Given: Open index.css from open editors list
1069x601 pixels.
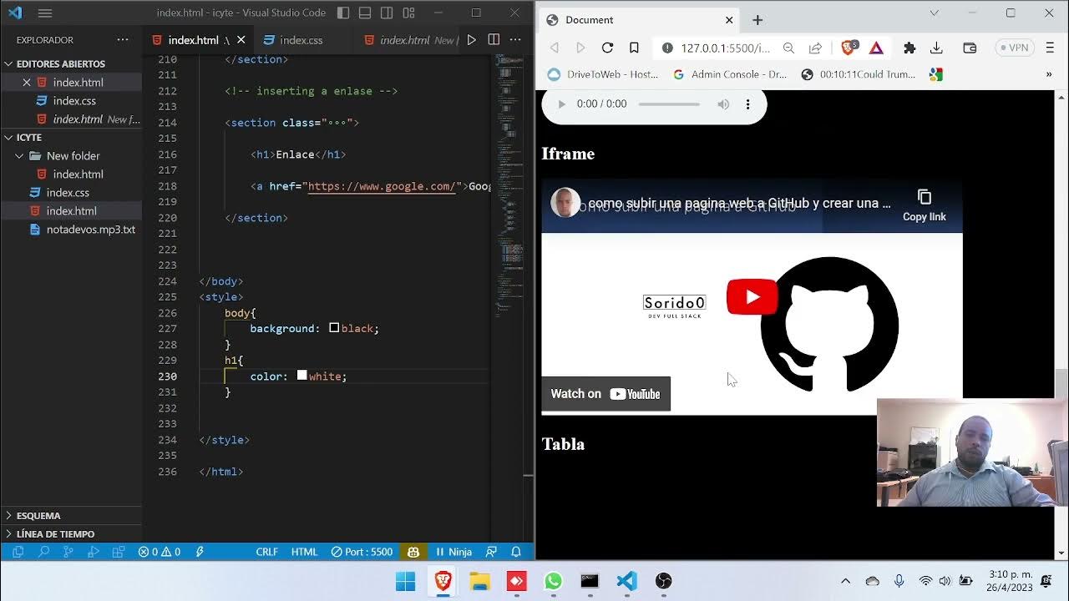Looking at the screenshot, I should tap(71, 101).
